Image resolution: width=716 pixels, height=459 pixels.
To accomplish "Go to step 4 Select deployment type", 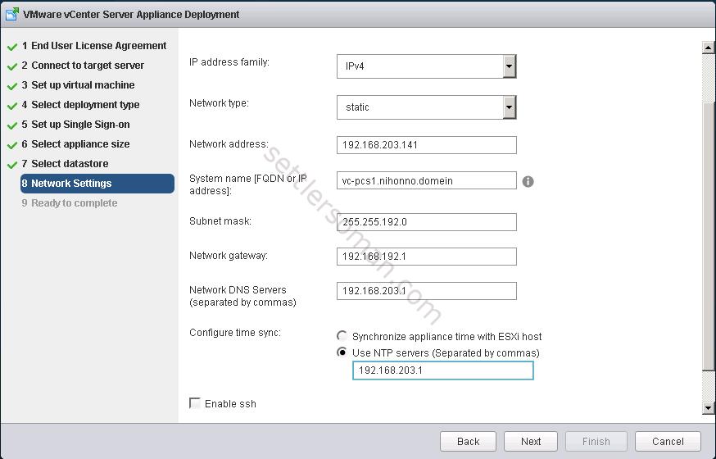I will click(80, 105).
